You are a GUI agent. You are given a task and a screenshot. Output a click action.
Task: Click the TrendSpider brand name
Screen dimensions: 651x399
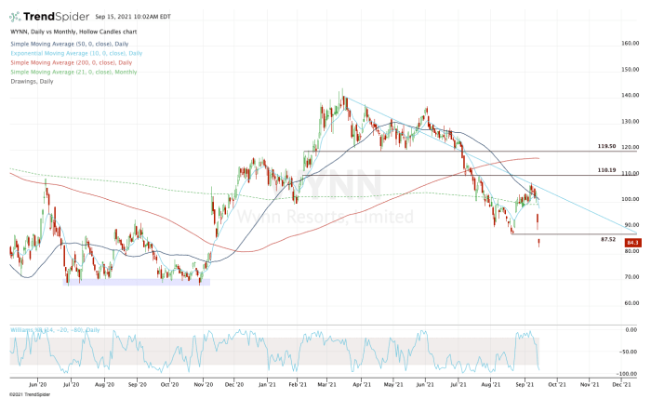tap(56, 17)
